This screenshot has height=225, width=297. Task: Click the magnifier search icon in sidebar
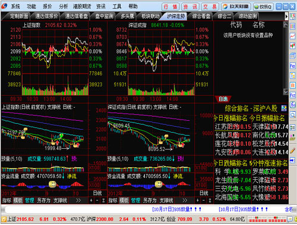click(293, 115)
